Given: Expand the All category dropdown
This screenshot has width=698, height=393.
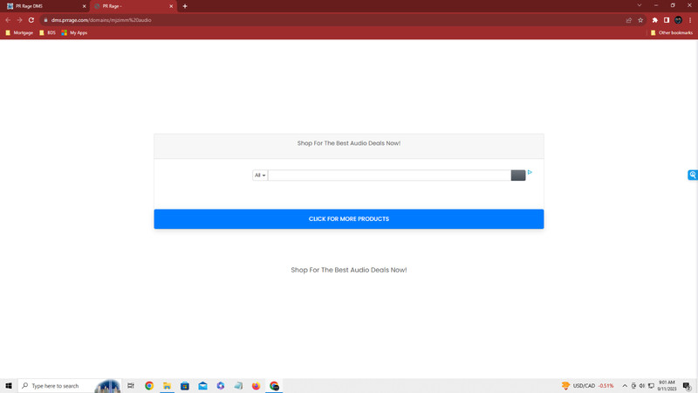Looking at the screenshot, I should pyautogui.click(x=260, y=176).
